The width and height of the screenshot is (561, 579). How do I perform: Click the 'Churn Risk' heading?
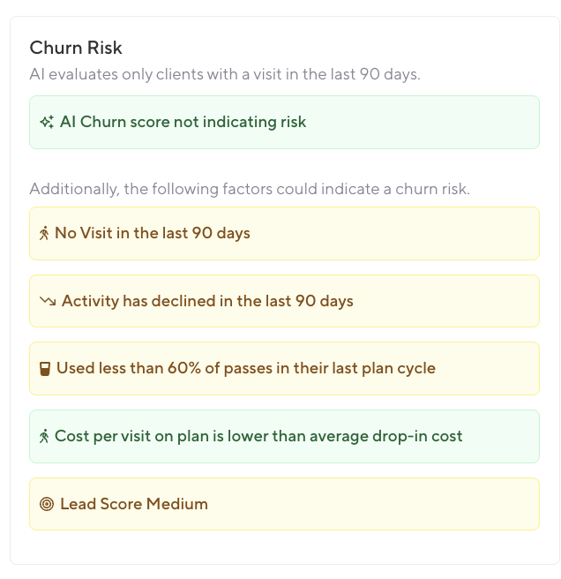point(76,48)
